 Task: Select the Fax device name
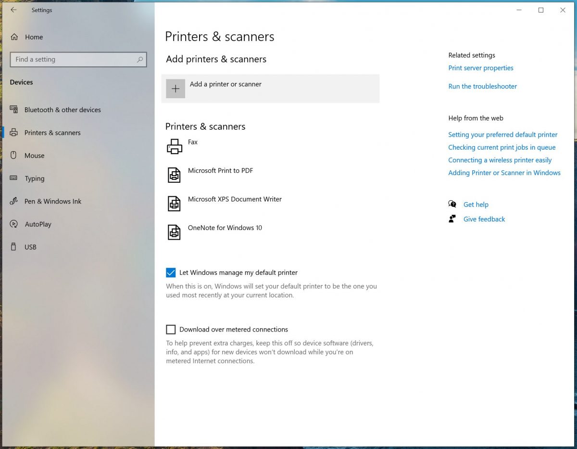pos(193,142)
